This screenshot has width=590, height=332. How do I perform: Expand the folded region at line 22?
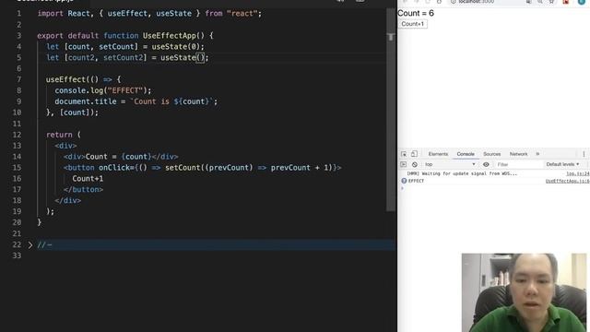pyautogui.click(x=30, y=245)
